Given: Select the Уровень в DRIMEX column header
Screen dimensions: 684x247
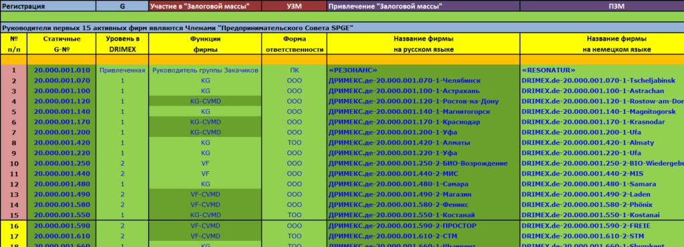Looking at the screenshot, I should click(122, 45).
